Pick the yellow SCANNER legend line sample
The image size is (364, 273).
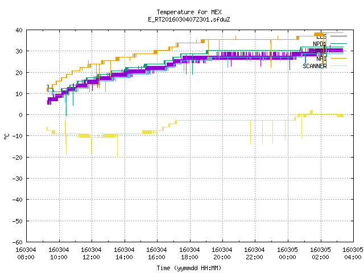[x=338, y=66]
